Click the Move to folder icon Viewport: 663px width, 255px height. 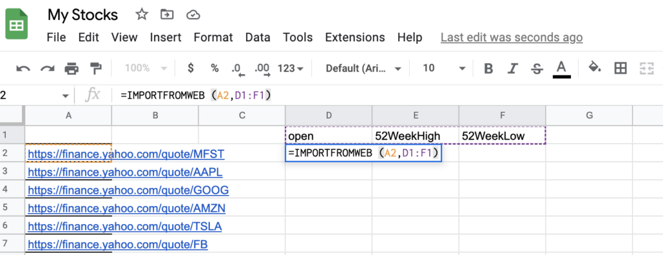click(x=168, y=15)
